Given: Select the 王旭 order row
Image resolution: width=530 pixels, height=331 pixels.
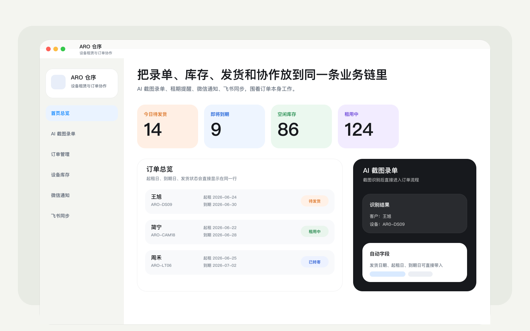Looking at the screenshot, I should pos(240,201).
